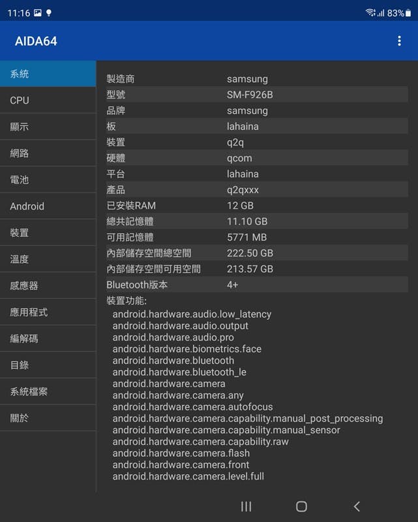Select the manual_post_processing capability entry
Viewport: 418px width, 522px height.
(x=248, y=418)
